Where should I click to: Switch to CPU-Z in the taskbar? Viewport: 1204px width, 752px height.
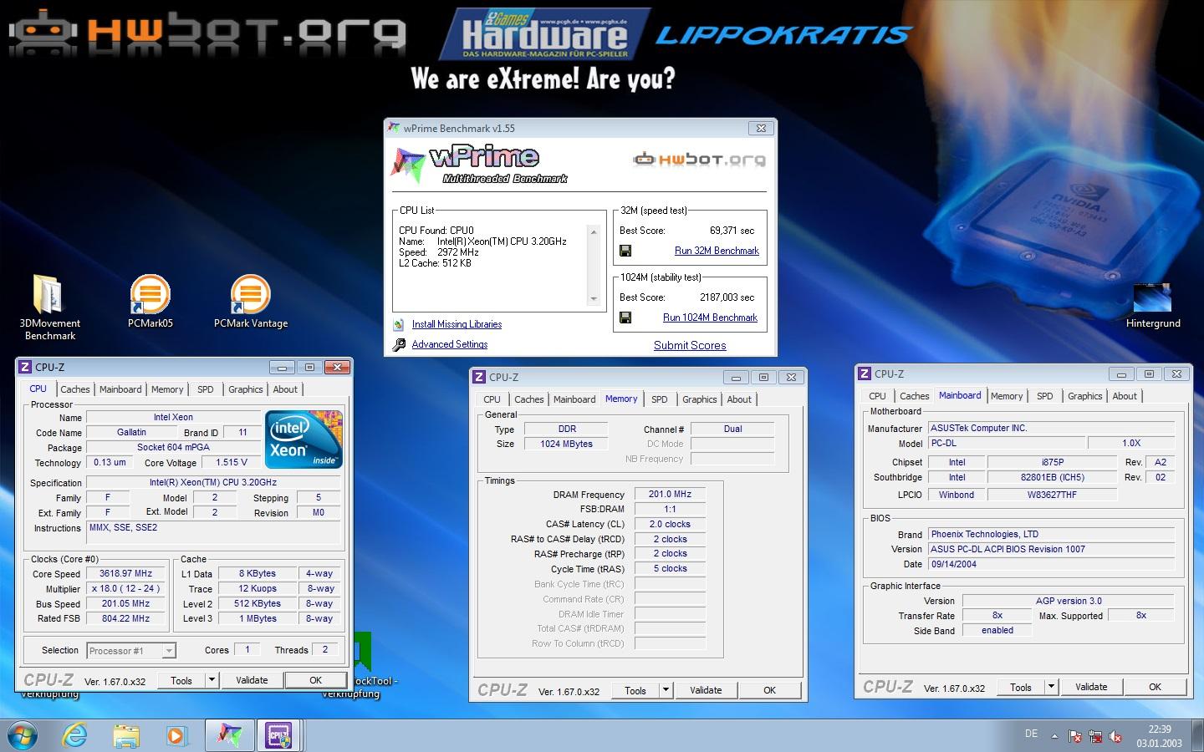(278, 735)
